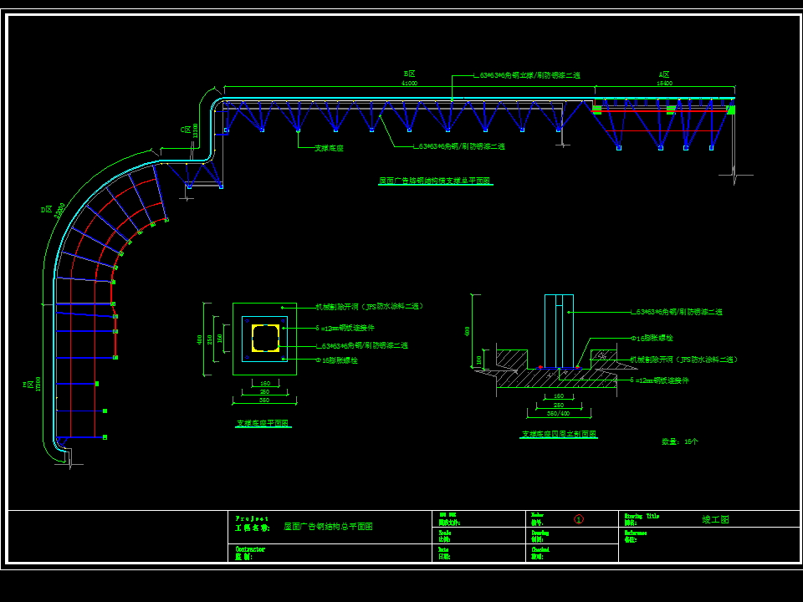Select the A区 zone label
Image resolution: width=803 pixels, height=602 pixels.
click(664, 74)
